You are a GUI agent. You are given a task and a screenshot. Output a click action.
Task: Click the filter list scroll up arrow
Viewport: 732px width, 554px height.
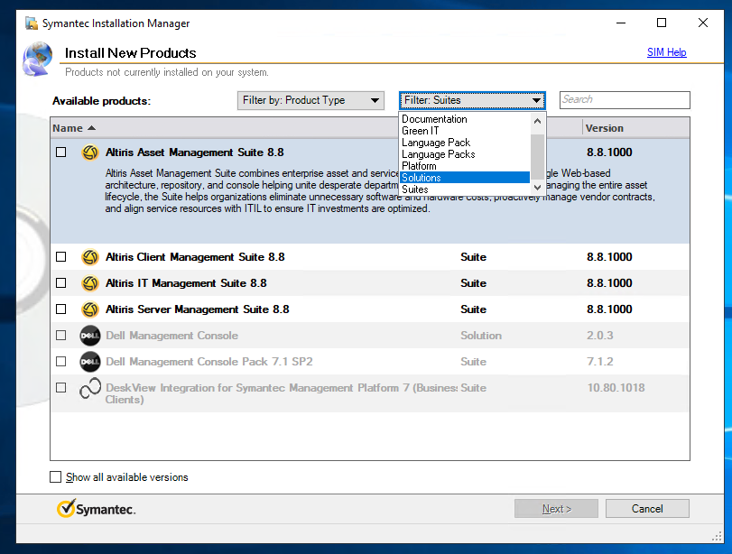point(537,121)
